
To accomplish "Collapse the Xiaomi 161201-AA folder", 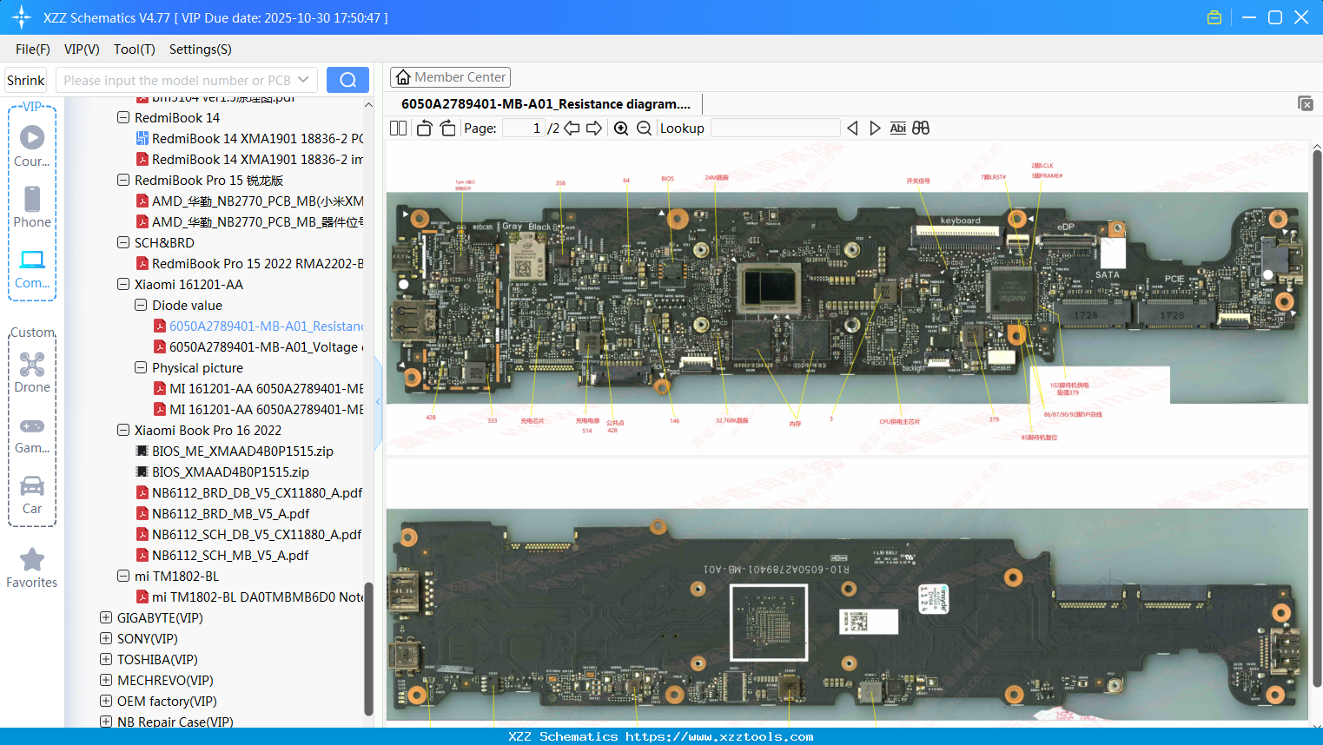I will [x=123, y=284].
